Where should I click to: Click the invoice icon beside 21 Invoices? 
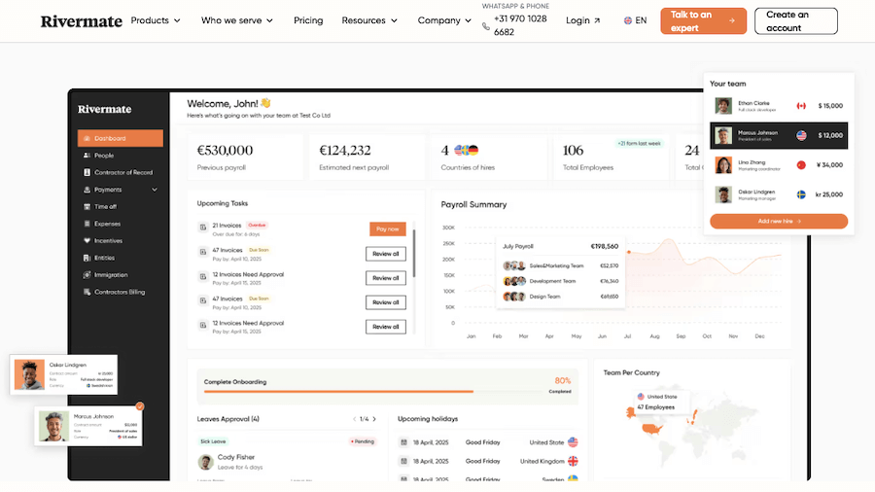point(202,228)
